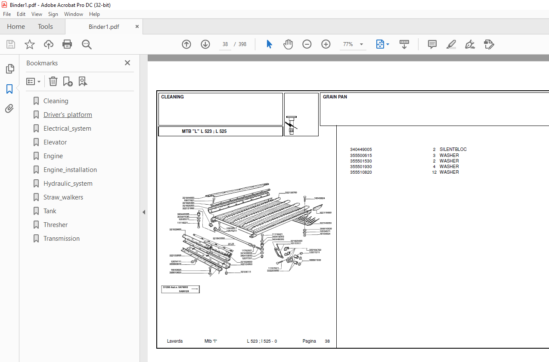Open the View menu

click(37, 14)
